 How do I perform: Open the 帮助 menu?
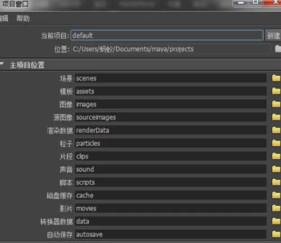[23, 19]
